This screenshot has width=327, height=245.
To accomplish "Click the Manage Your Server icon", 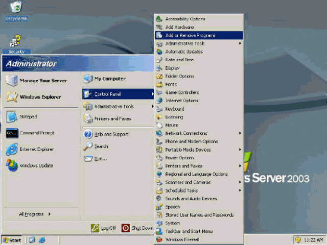I will click(x=11, y=81).
